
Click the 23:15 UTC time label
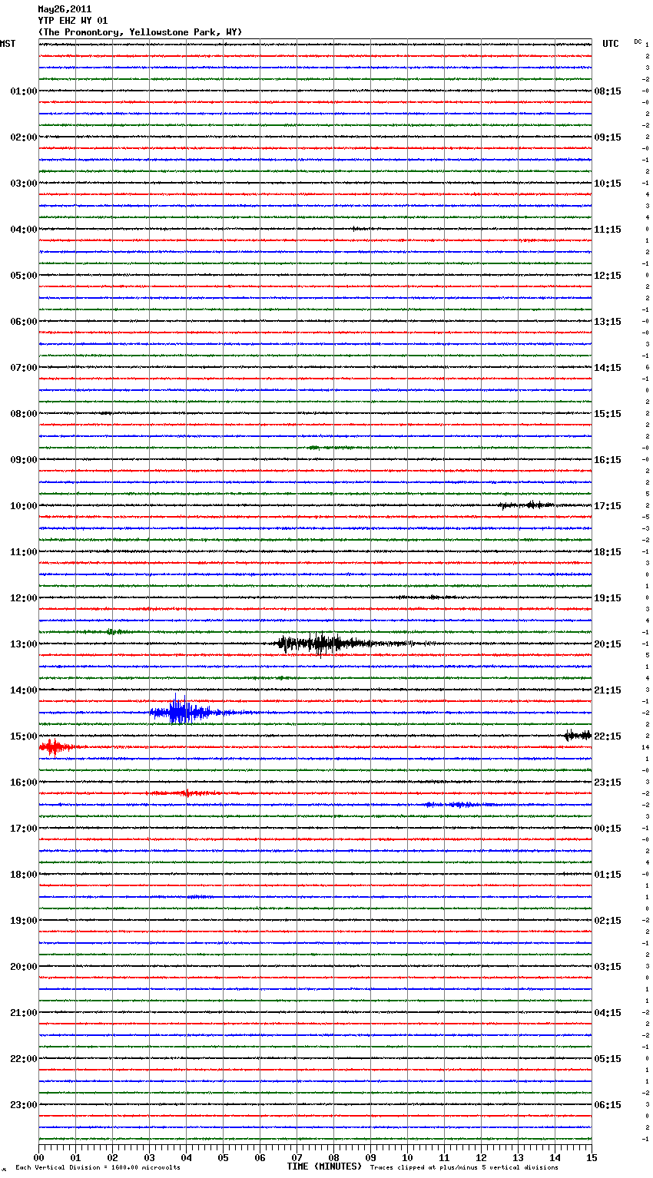click(608, 783)
